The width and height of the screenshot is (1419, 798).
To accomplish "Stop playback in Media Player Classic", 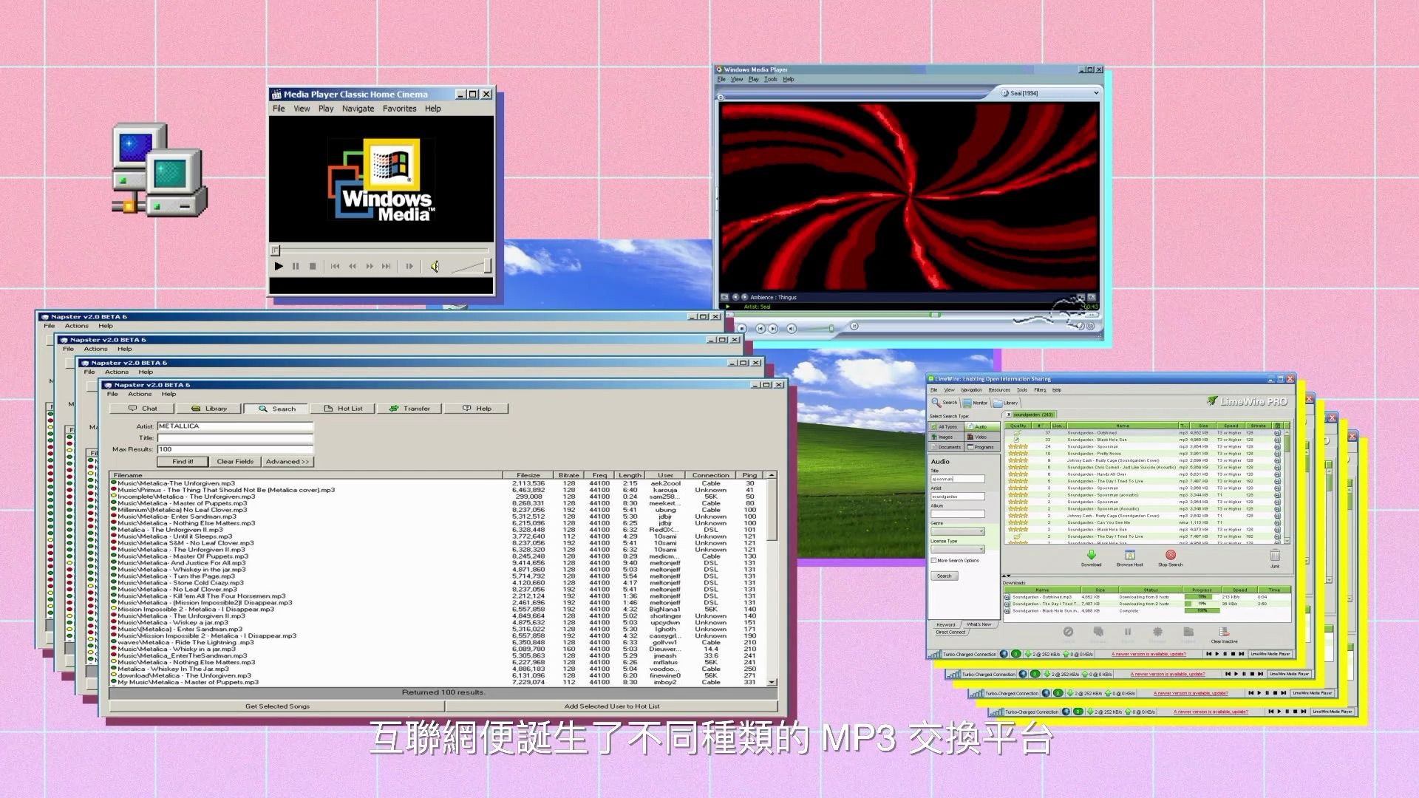I will [x=313, y=266].
